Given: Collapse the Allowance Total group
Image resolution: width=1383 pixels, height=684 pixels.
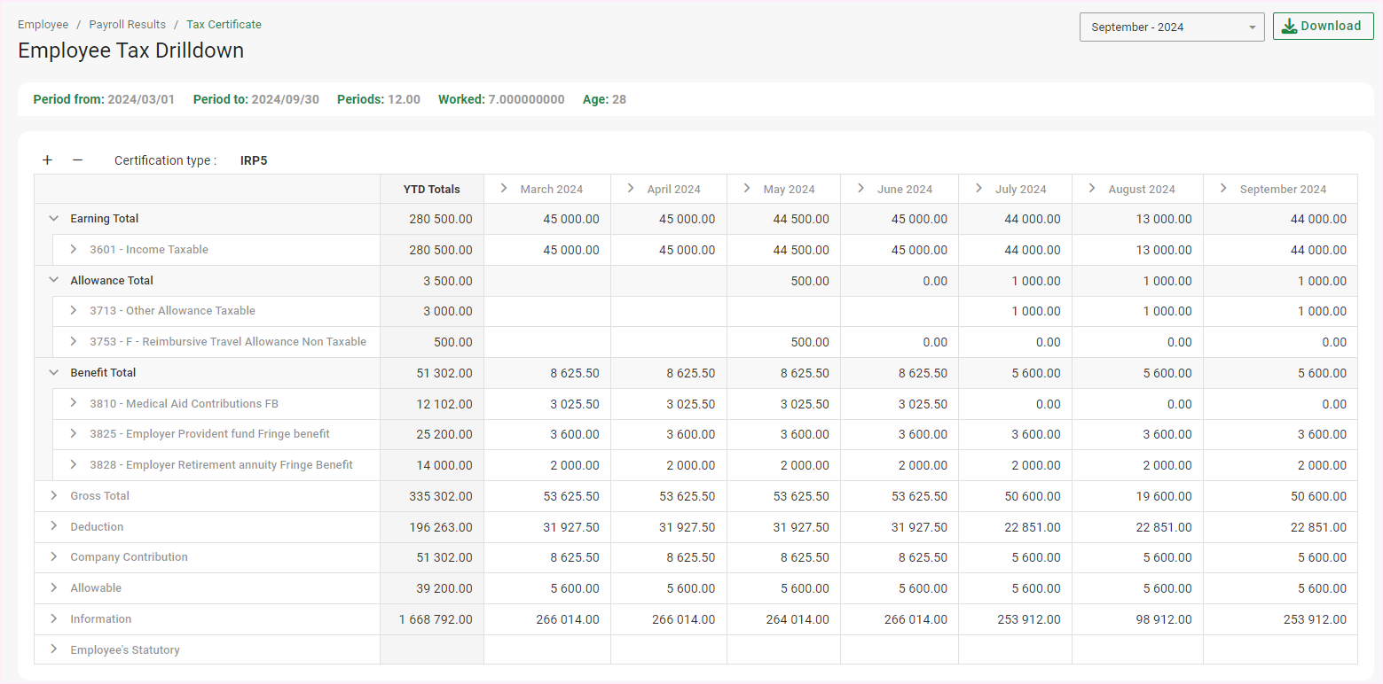Looking at the screenshot, I should (54, 281).
